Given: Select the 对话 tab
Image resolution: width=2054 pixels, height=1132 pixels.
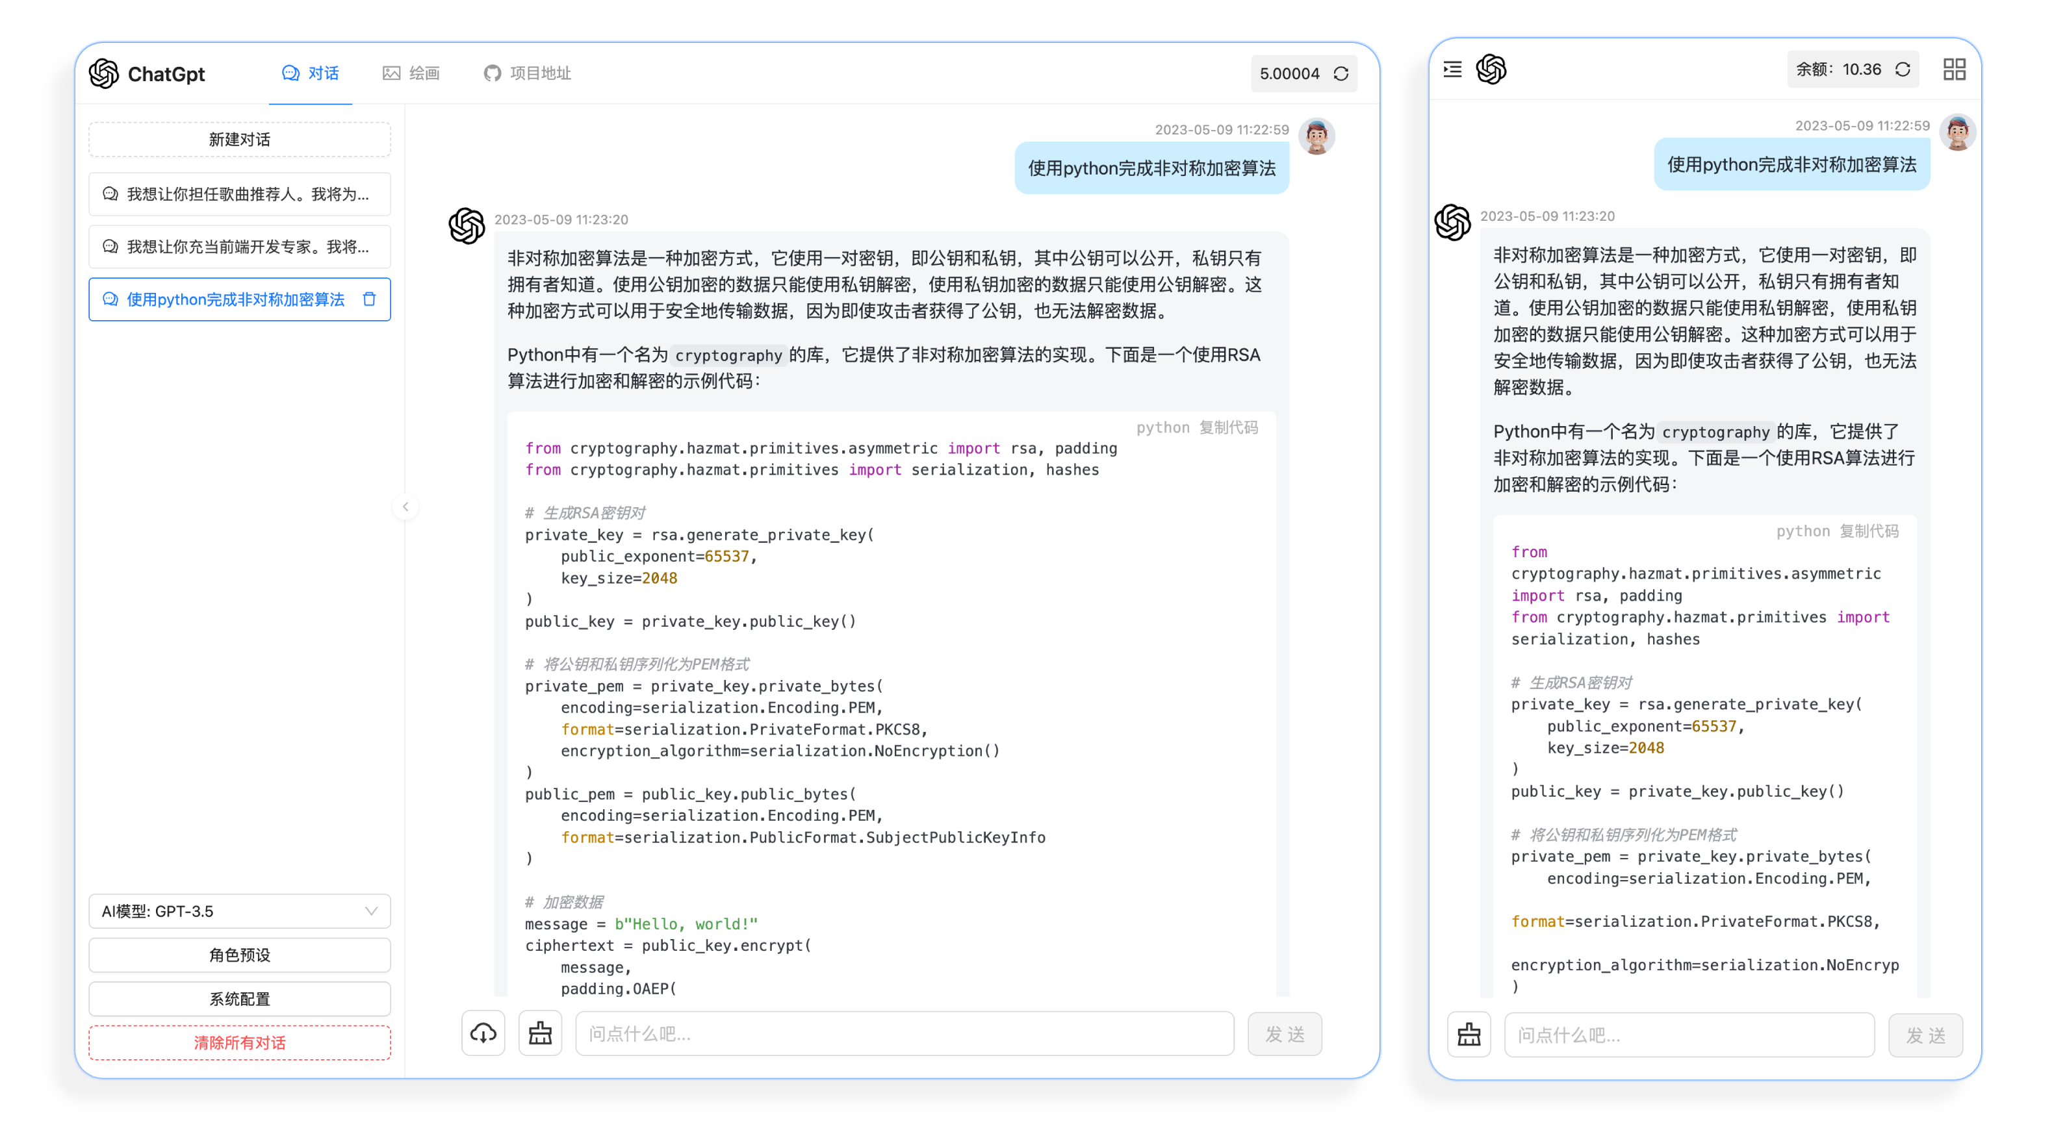Looking at the screenshot, I should click(x=310, y=73).
